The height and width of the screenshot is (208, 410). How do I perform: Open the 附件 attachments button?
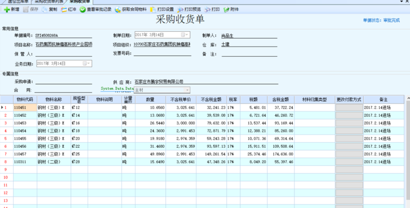pyautogui.click(x=231, y=10)
